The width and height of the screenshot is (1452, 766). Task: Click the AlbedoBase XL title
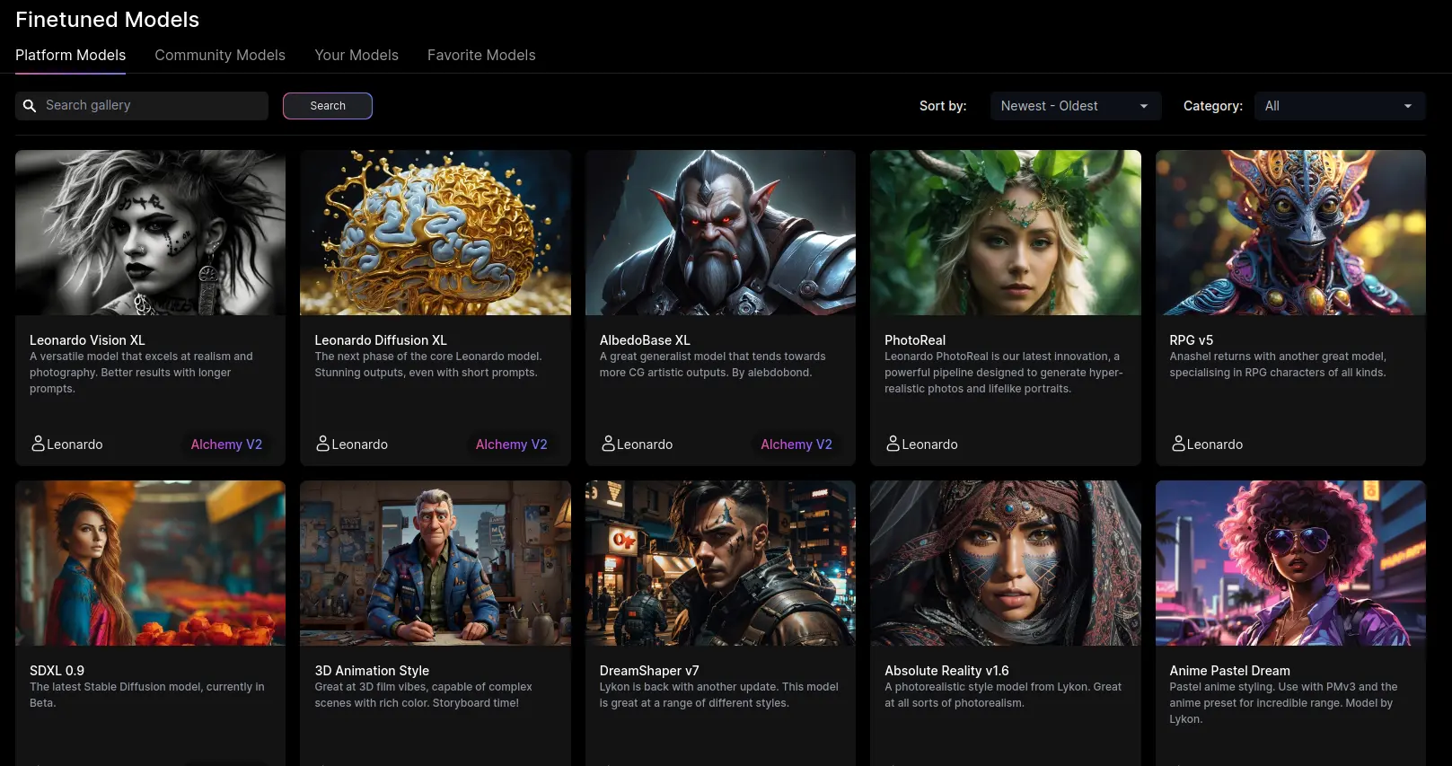(645, 340)
